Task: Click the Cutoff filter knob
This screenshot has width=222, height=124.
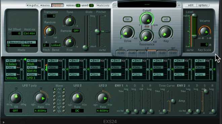Action: tap(147, 19)
